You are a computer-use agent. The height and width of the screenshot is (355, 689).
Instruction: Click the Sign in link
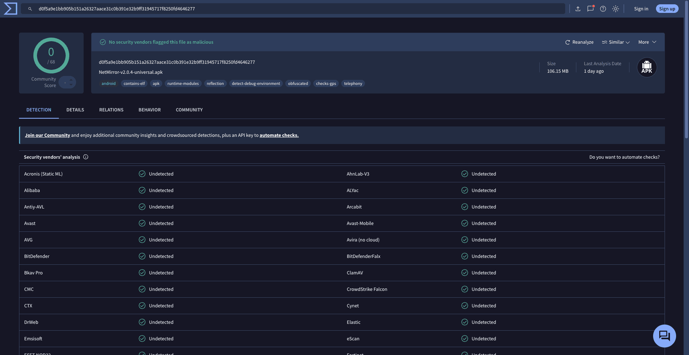(641, 9)
